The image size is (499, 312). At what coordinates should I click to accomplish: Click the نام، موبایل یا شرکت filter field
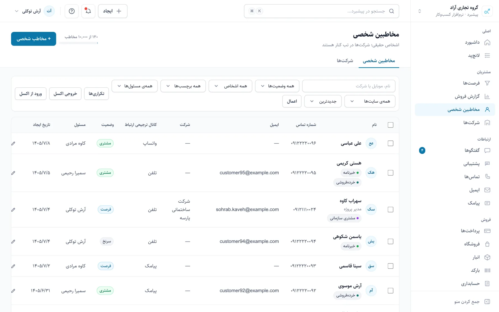[349, 86]
